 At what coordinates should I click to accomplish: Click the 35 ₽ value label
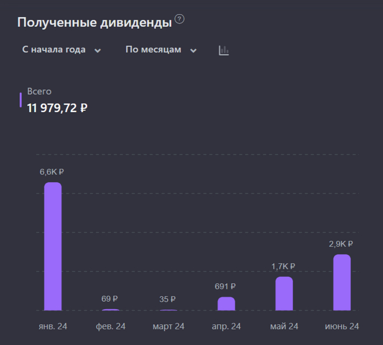click(x=167, y=299)
